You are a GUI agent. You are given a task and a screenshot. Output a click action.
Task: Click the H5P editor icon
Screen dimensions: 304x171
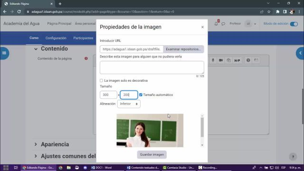click(237, 60)
